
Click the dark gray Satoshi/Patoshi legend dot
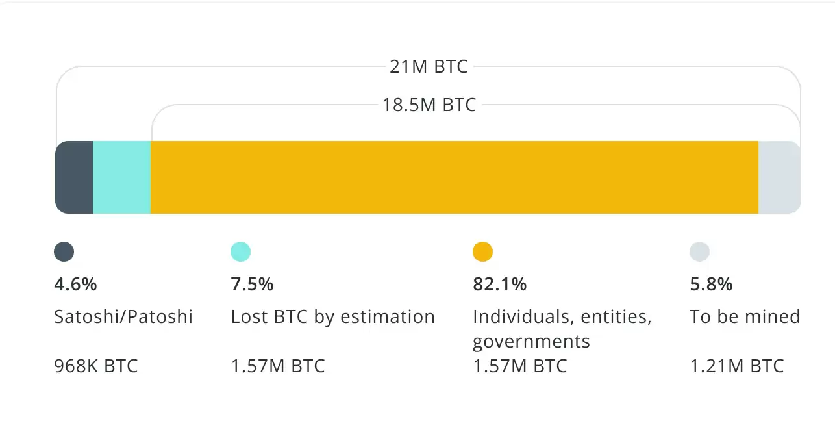point(64,251)
